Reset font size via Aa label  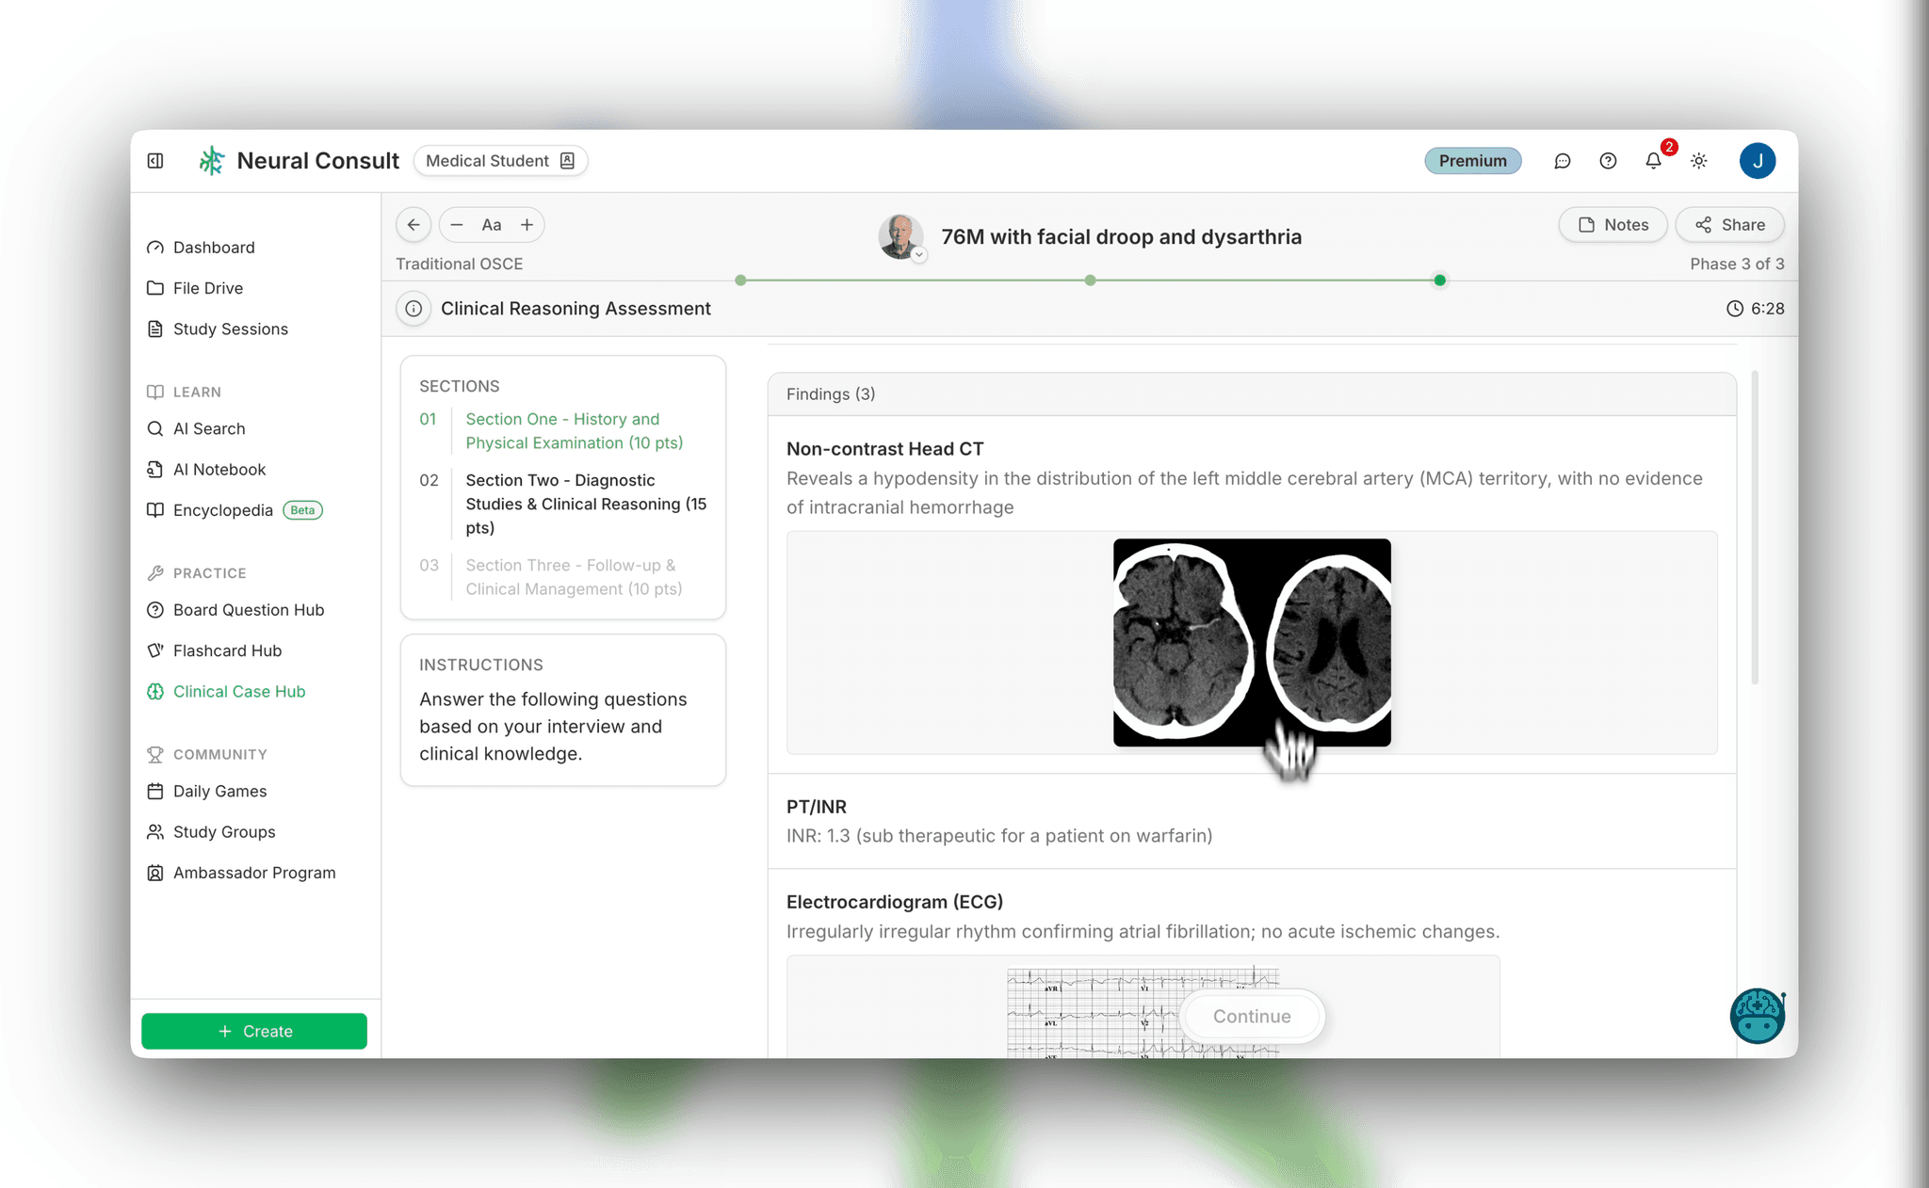tap(492, 225)
